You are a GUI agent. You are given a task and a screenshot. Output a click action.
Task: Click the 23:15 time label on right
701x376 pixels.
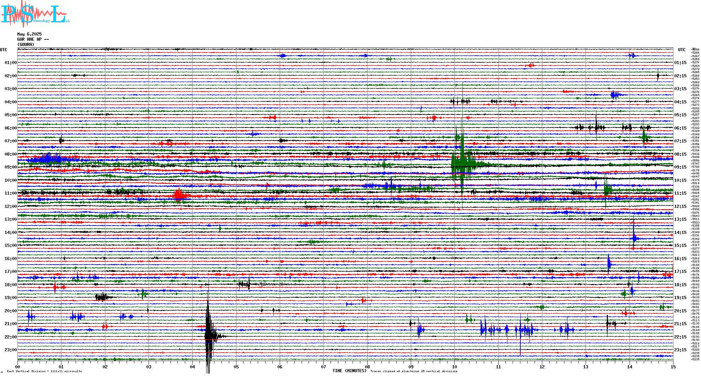coord(680,350)
